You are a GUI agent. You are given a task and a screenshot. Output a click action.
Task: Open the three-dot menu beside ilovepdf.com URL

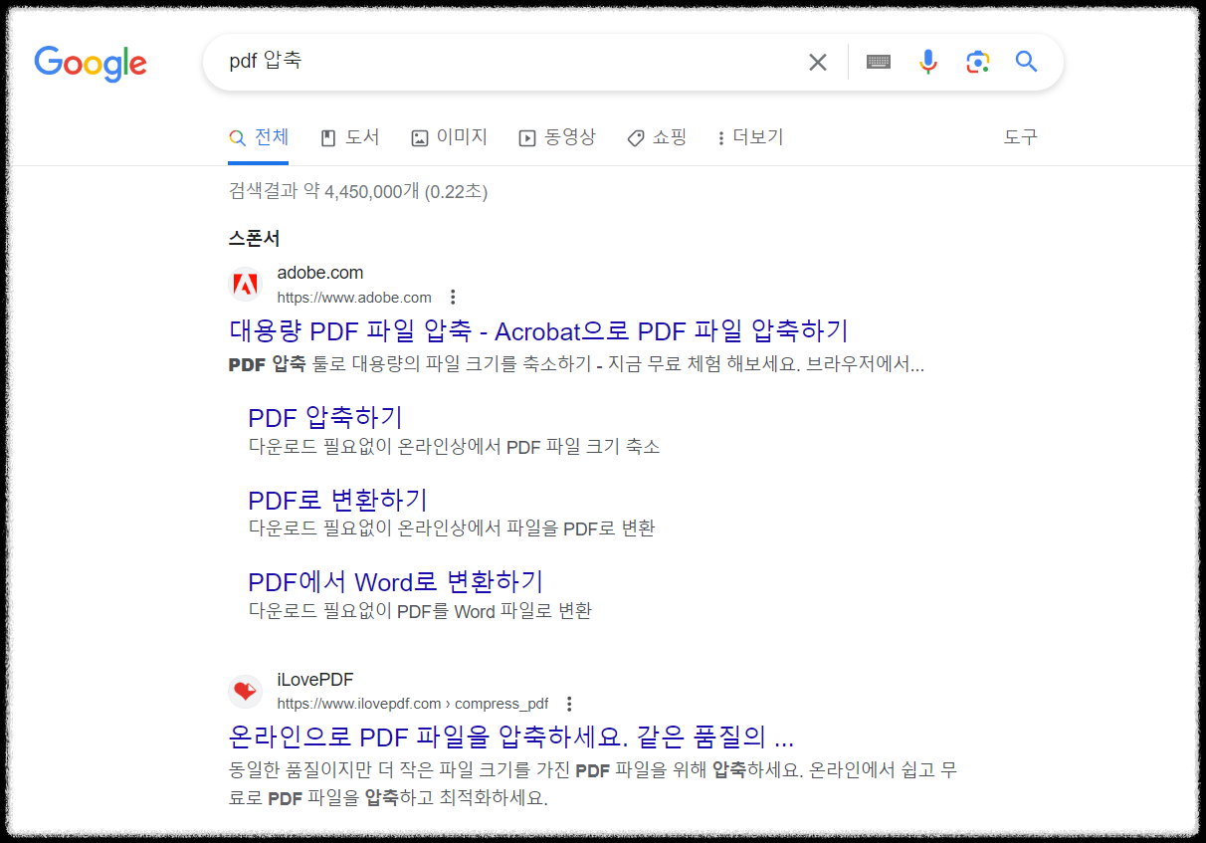pos(569,704)
